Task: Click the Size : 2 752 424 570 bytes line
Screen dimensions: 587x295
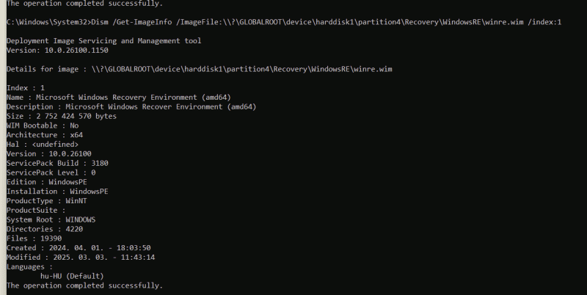Action: coord(62,116)
